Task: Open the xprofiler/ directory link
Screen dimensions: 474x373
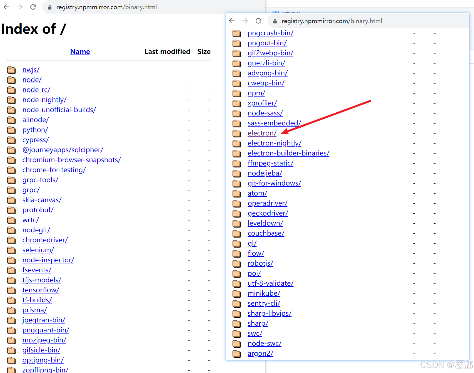Action: (262, 103)
